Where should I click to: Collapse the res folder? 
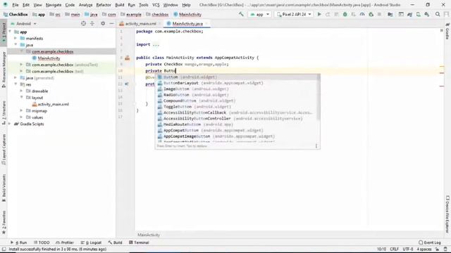pos(16,84)
